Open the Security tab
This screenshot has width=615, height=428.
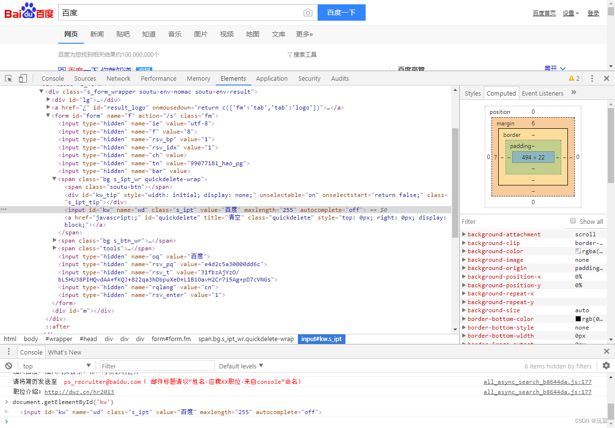[x=309, y=78]
